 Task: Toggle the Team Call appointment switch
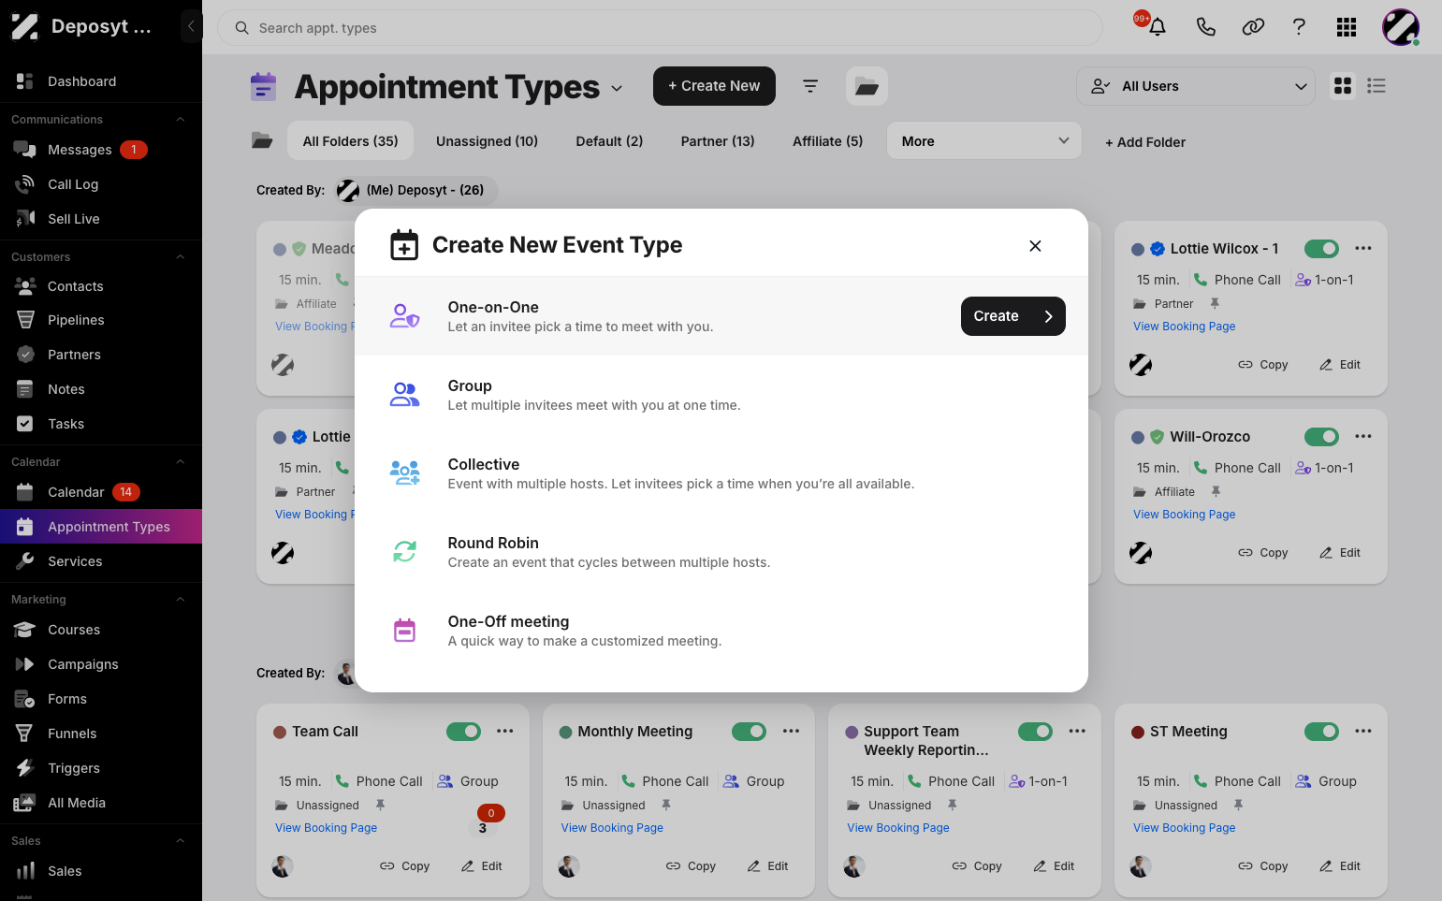(463, 731)
